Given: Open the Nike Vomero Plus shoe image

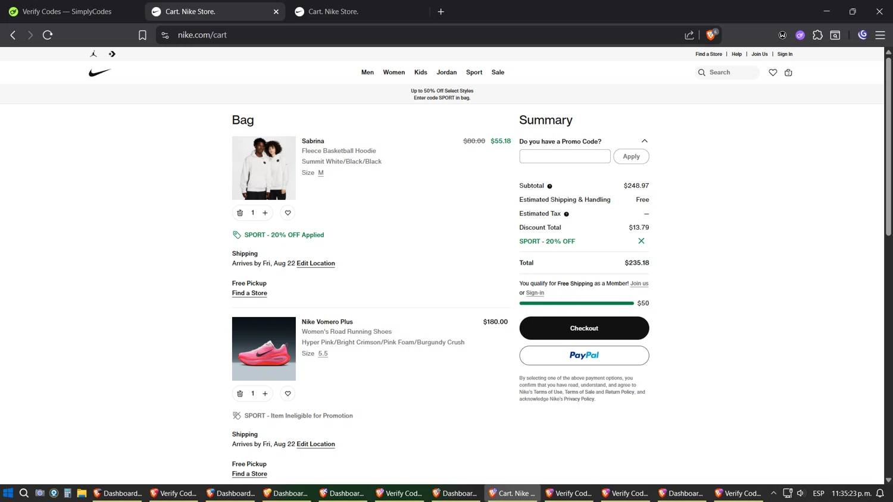Looking at the screenshot, I should (x=264, y=349).
